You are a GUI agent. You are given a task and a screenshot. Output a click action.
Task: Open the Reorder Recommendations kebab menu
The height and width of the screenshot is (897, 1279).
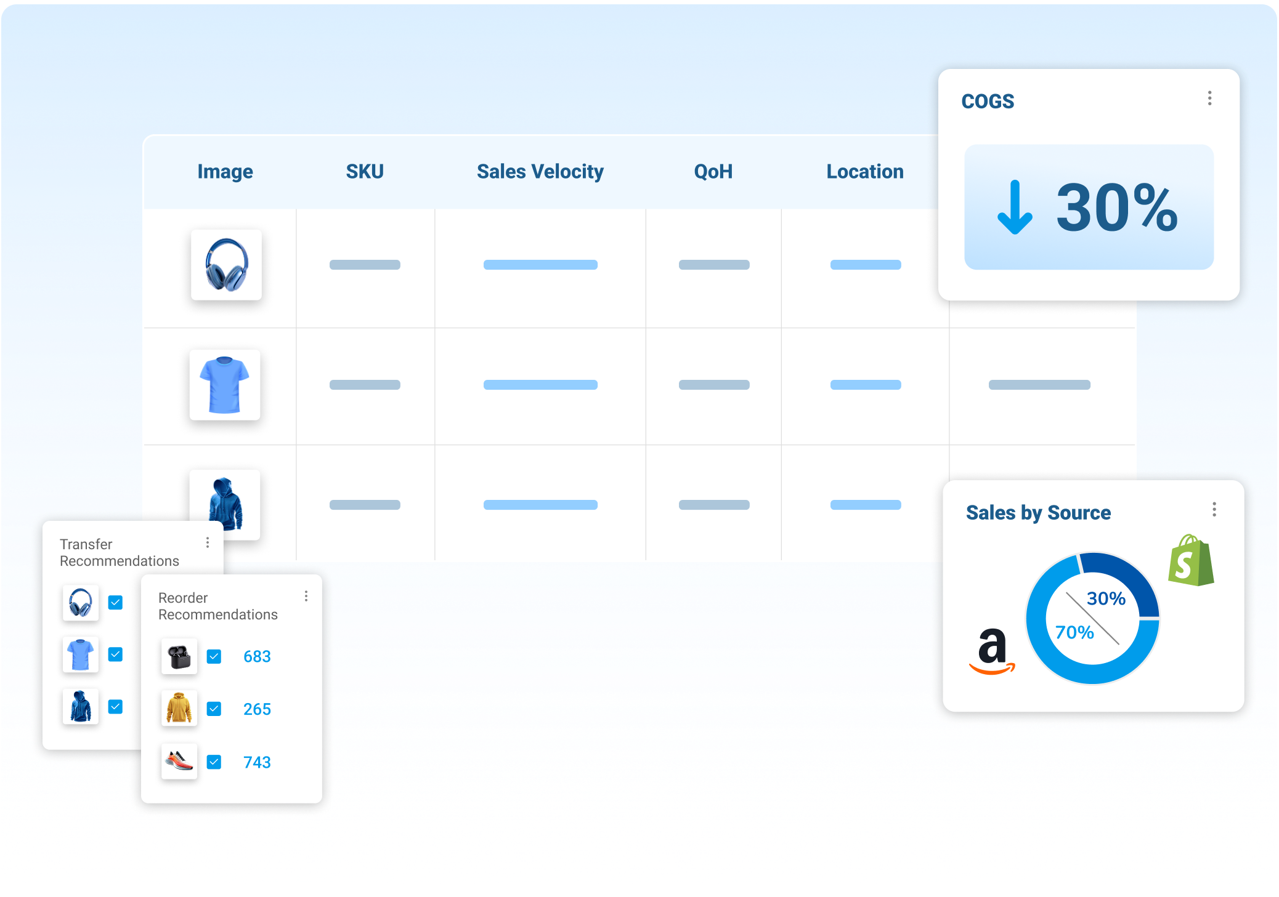pos(306,596)
